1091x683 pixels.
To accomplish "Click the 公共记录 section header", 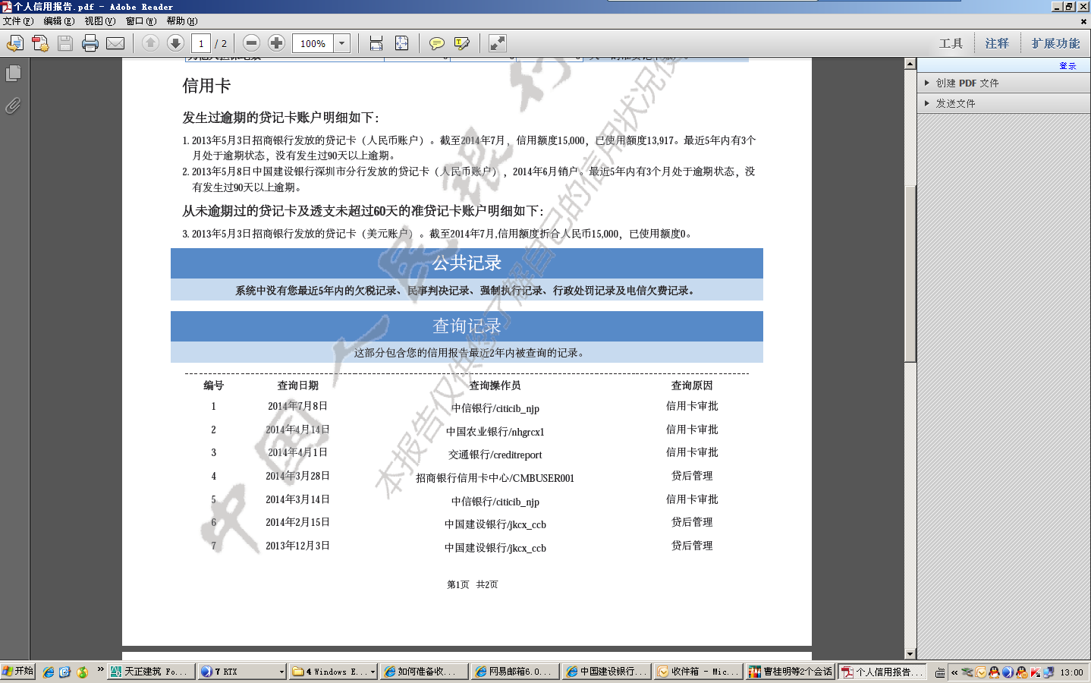I will pyautogui.click(x=467, y=263).
